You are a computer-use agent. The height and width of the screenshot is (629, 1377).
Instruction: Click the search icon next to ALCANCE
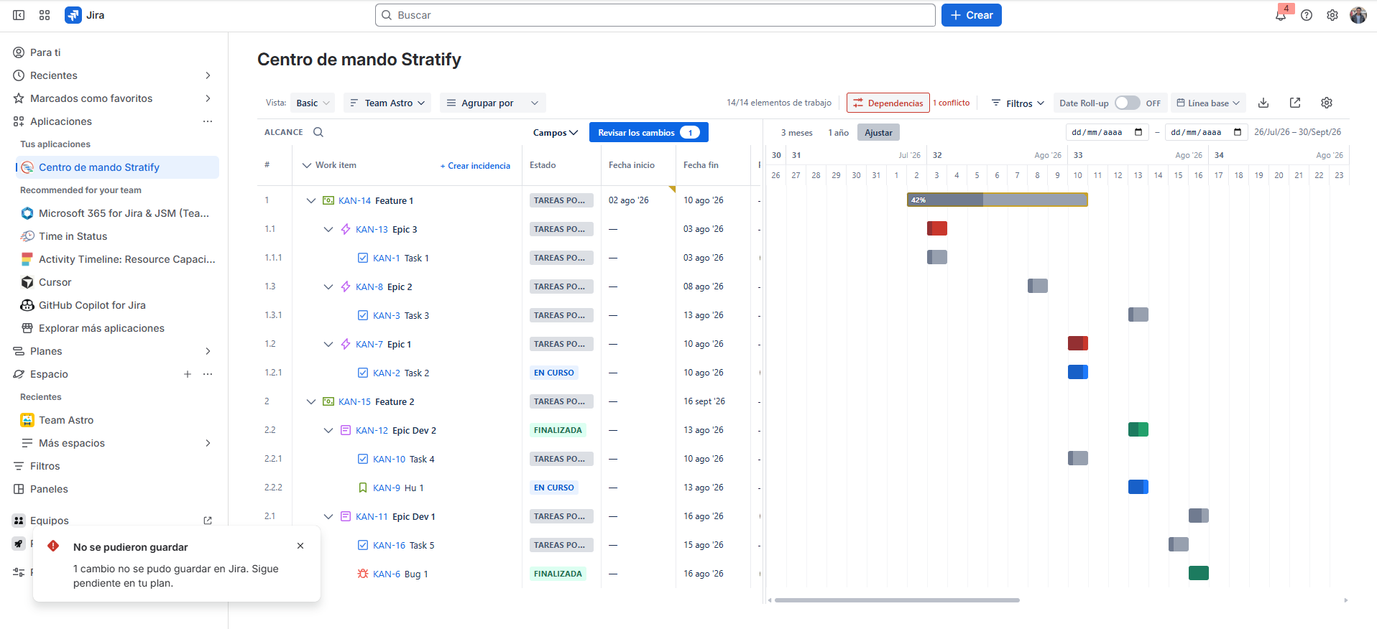[x=318, y=132]
